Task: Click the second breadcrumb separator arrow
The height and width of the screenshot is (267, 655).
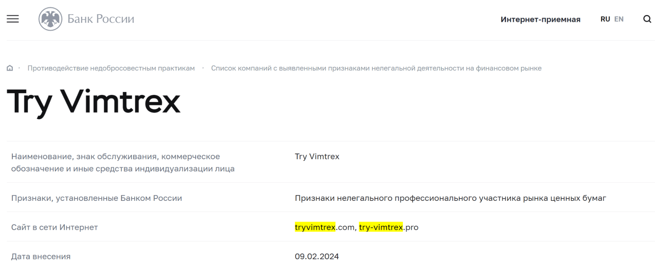Action: pyautogui.click(x=203, y=68)
